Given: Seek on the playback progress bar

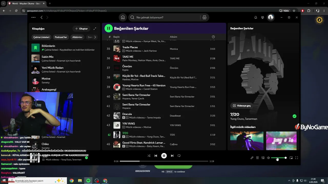Looking at the screenshot, I should tap(164, 161).
